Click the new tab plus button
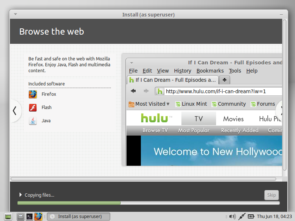 pyautogui.click(x=225, y=80)
